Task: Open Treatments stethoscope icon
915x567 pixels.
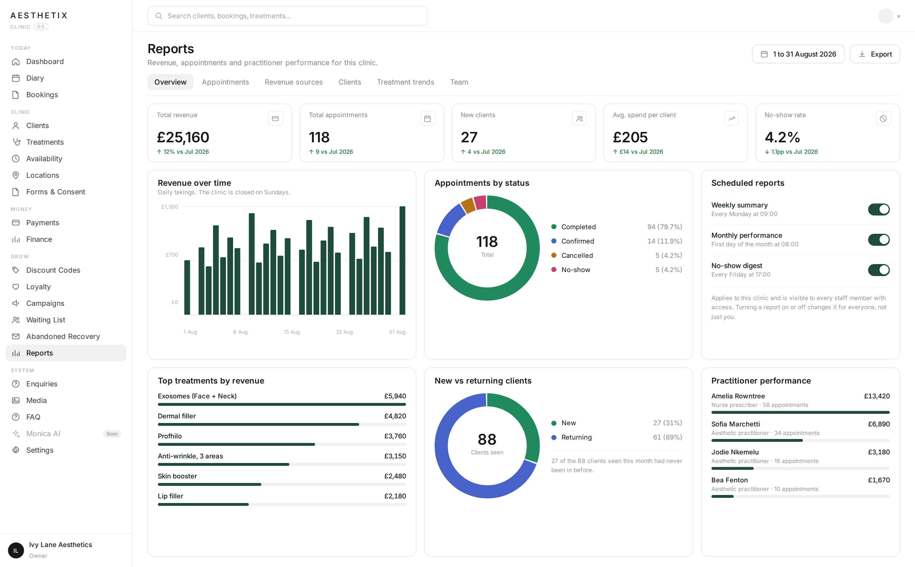Action: (x=16, y=142)
